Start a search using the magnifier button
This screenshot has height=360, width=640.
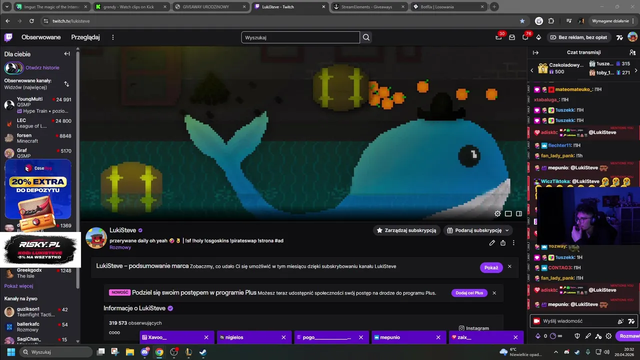(x=366, y=37)
